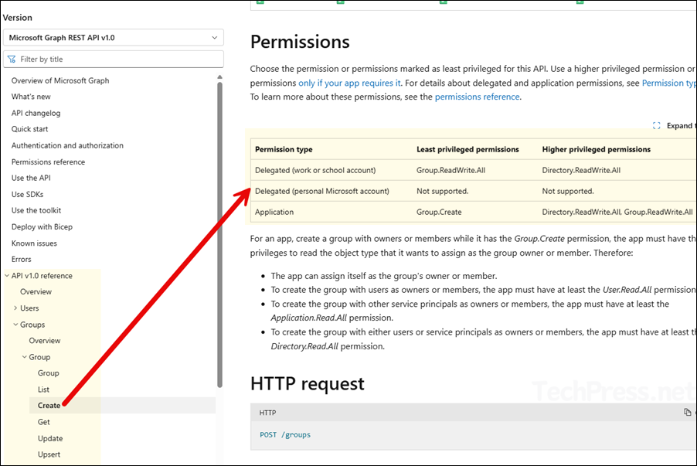Collapse the API v1.0 reference node
The height and width of the screenshot is (466, 697).
coord(7,276)
